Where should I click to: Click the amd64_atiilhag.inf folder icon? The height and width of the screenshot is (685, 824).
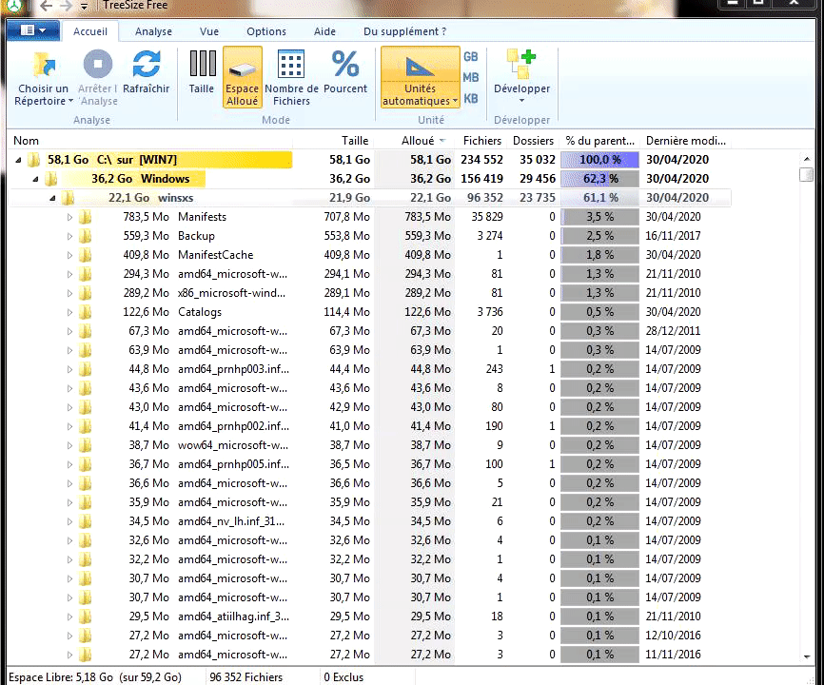(85, 616)
